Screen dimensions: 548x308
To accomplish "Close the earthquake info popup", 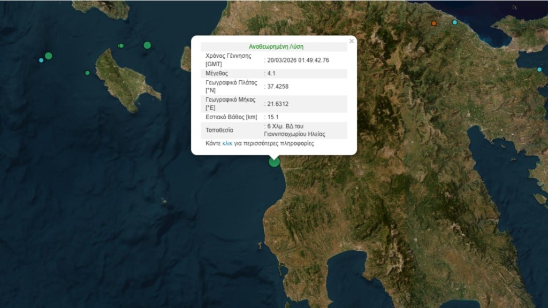I will [x=352, y=41].
